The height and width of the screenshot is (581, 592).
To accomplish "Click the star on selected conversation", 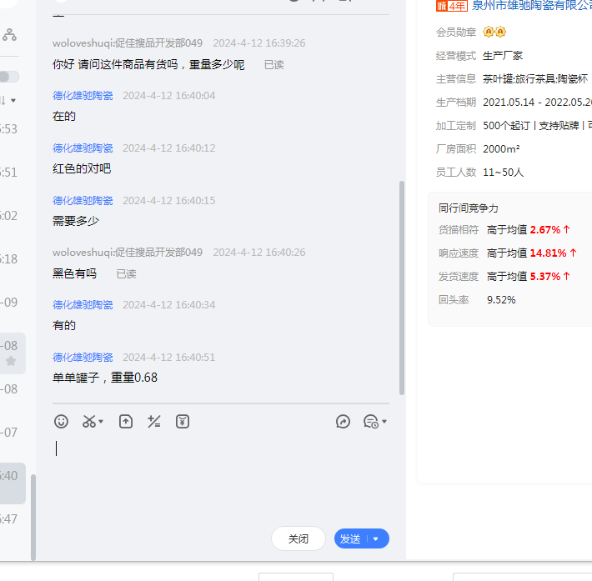I will [x=11, y=361].
